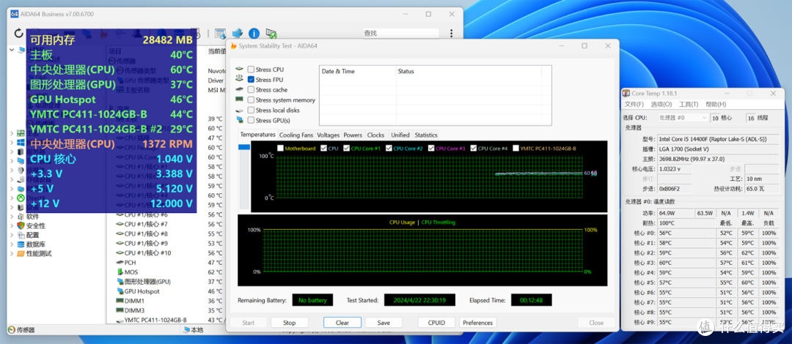Viewport: 792px width, 344px height.
Task: Click the Stop button in stability test
Action: (x=290, y=323)
